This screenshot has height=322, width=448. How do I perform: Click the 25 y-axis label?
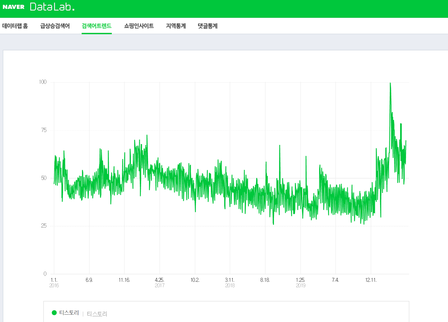tap(44, 226)
